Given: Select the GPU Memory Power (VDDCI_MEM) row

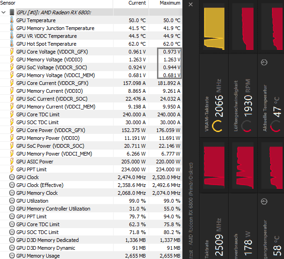Looking at the screenshot, I should click(x=91, y=154).
